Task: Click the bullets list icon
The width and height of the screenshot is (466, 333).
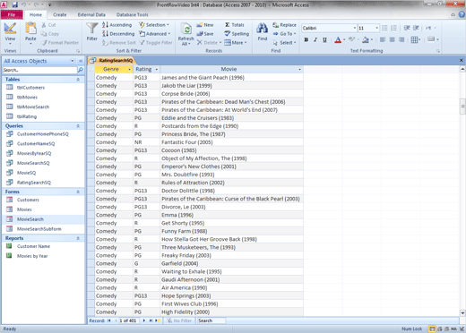Action: 384,28
